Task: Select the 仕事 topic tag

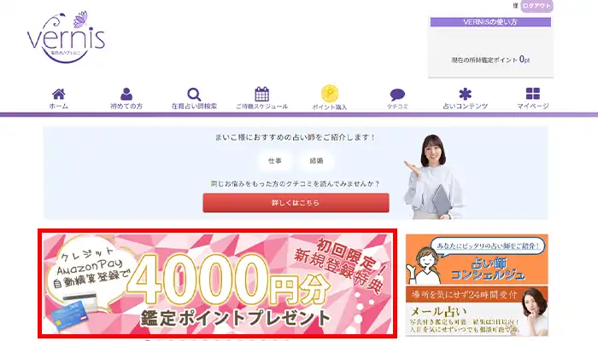Action: tap(274, 160)
